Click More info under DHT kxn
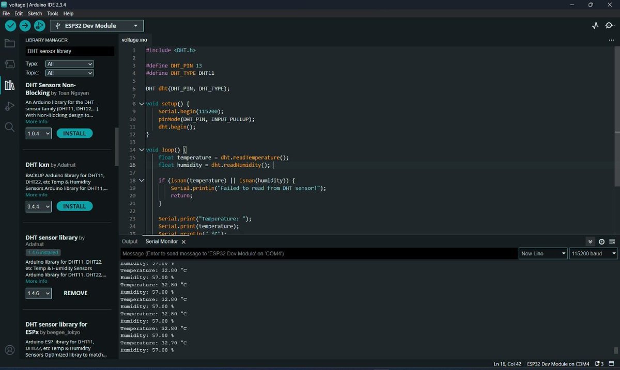 tap(36, 195)
